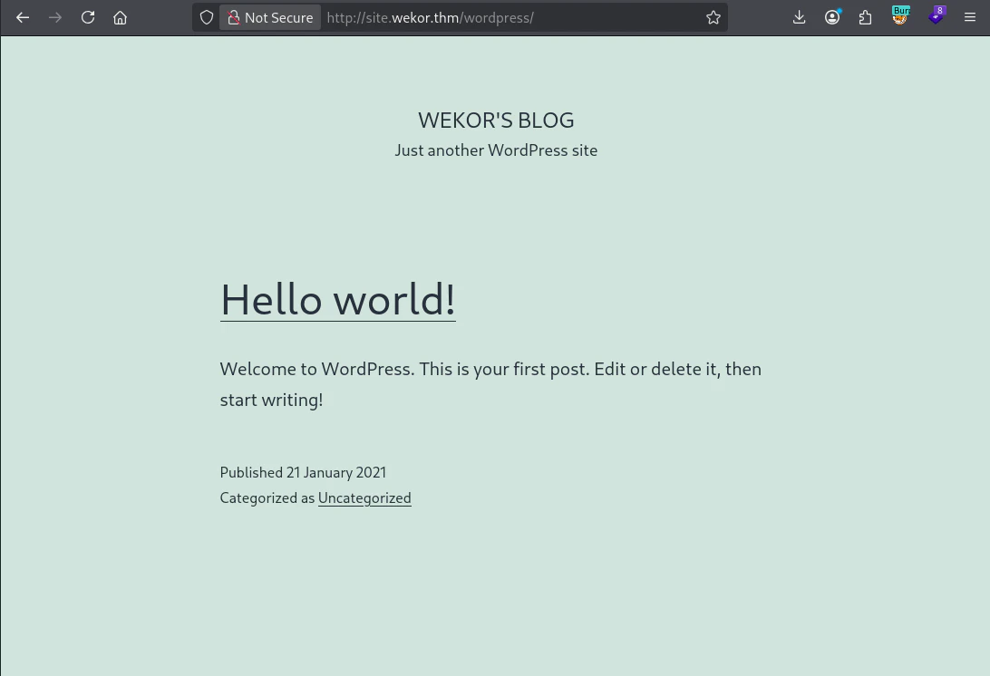Open the Burp proxy extension icon
The width and height of the screenshot is (990, 676).
(901, 15)
